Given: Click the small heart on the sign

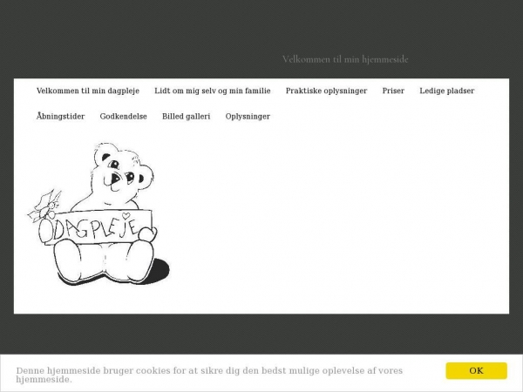Looking at the screenshot, I should pyautogui.click(x=126, y=215).
